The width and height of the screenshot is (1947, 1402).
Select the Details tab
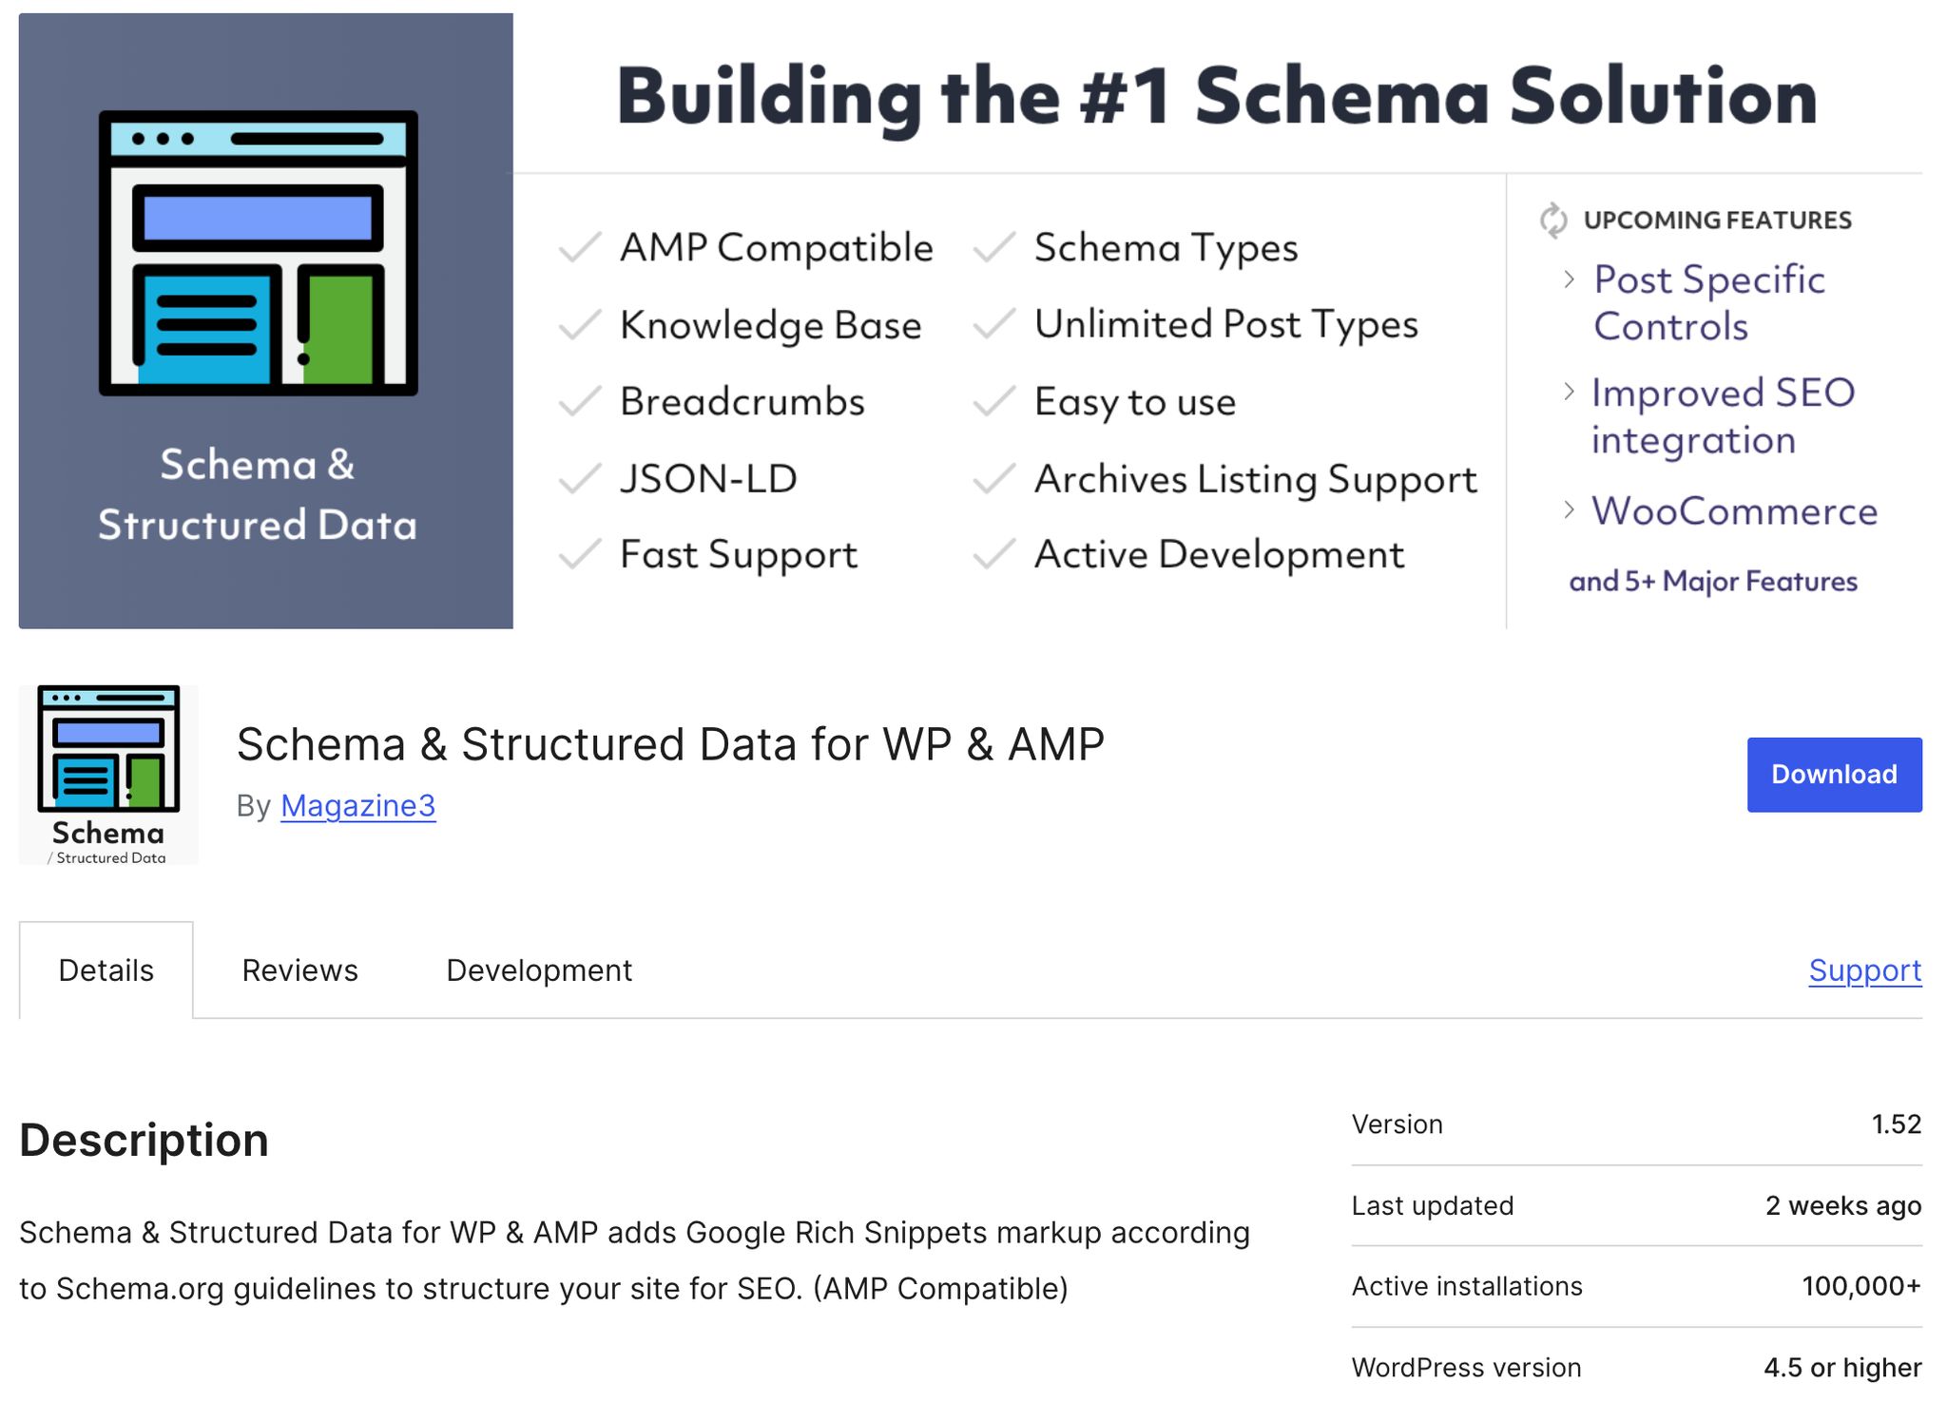coord(106,970)
